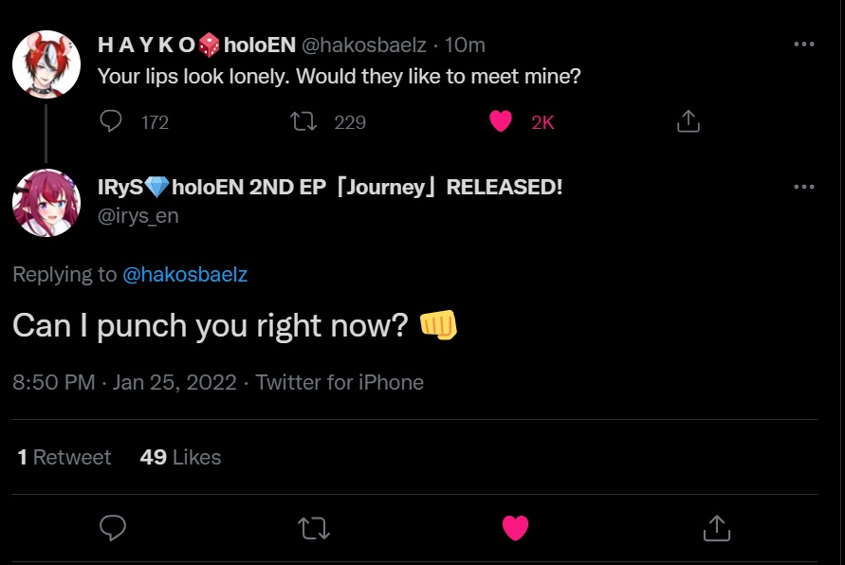Open the Twitter for iPhone source link

coord(340,382)
